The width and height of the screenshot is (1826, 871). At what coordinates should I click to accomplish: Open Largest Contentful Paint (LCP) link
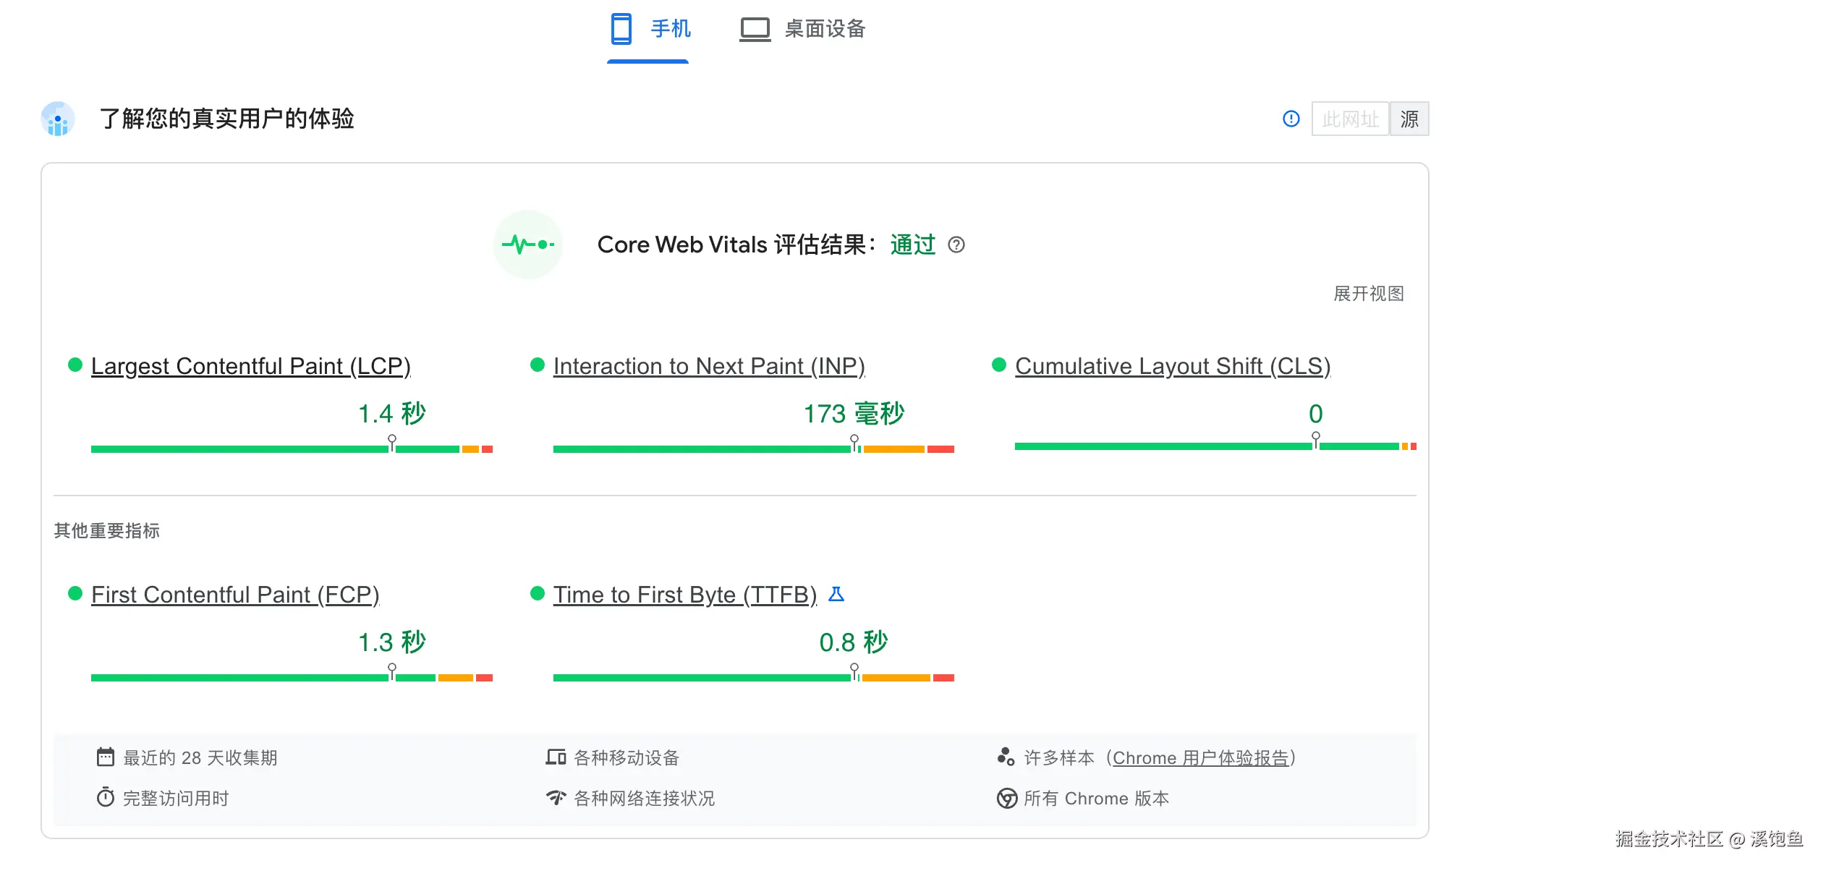point(250,367)
